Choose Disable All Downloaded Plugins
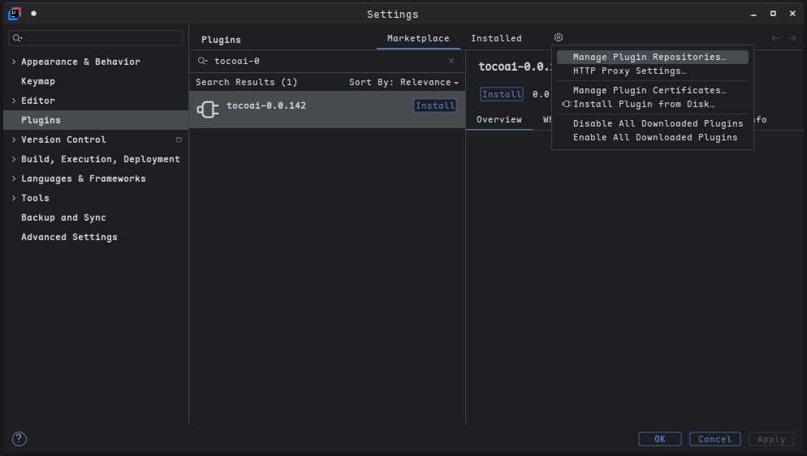 [652, 123]
